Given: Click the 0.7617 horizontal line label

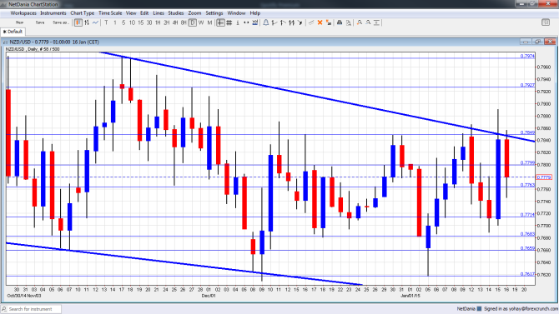Looking at the screenshot, I should (527, 274).
